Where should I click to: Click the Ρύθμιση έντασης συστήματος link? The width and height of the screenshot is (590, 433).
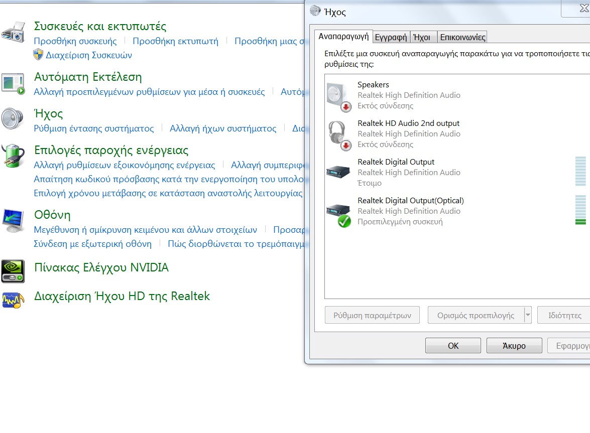point(94,128)
